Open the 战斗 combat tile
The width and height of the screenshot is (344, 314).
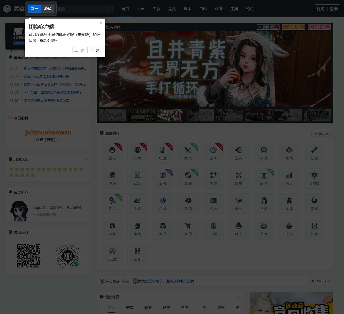click(x=264, y=178)
